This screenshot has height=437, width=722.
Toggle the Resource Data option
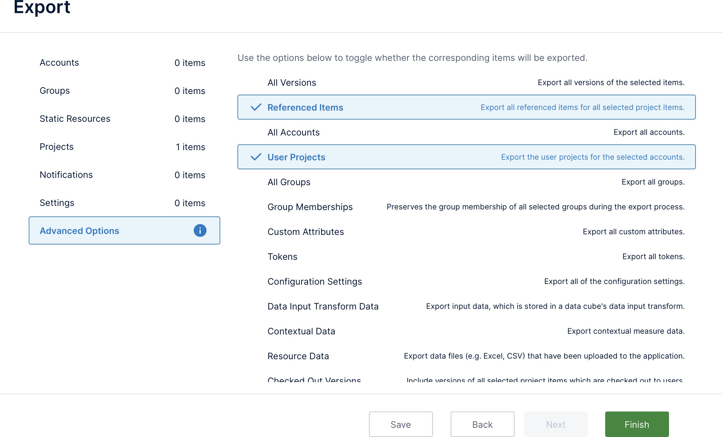tap(298, 356)
